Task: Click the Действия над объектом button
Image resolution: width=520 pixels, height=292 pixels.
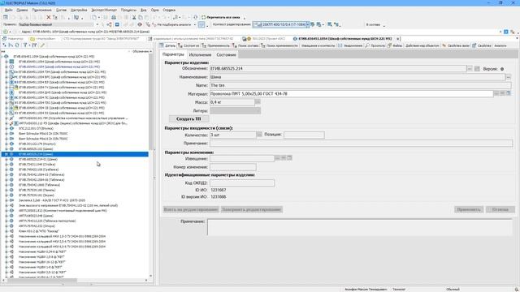Action: tap(422, 45)
